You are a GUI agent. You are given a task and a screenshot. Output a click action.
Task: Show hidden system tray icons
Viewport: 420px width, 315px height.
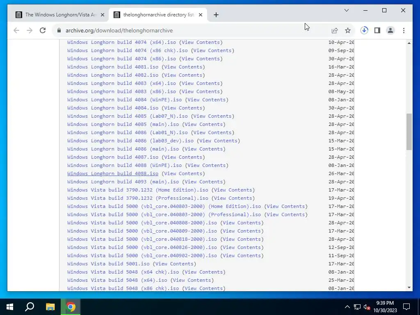347,307
